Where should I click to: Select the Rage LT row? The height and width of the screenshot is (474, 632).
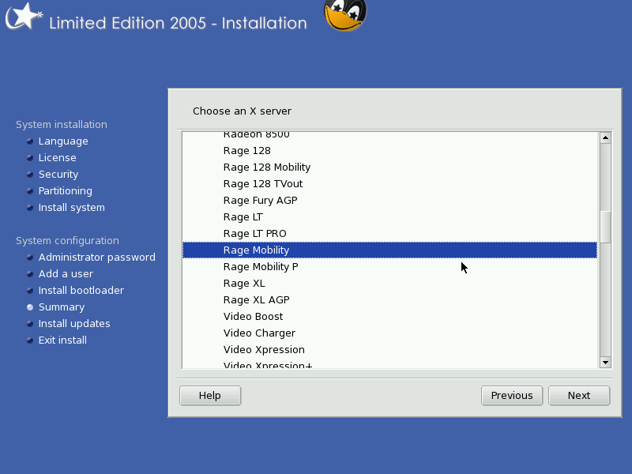[389, 216]
